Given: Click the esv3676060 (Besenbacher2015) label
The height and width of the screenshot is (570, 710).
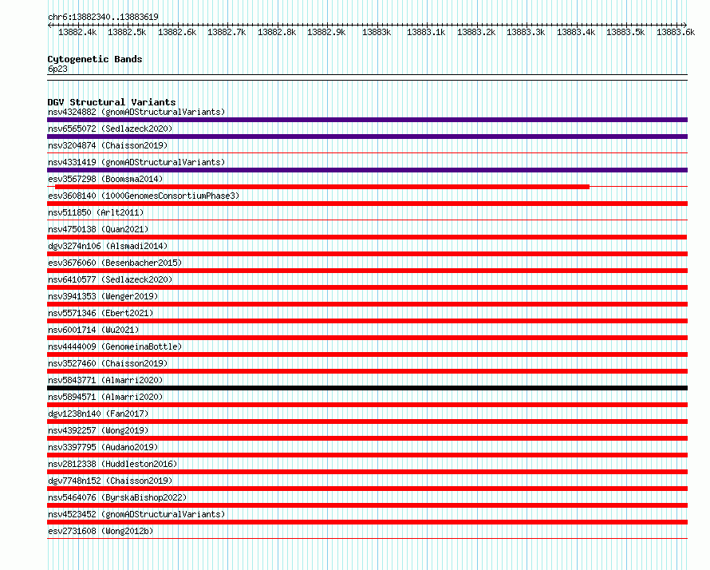Looking at the screenshot, I should [115, 263].
